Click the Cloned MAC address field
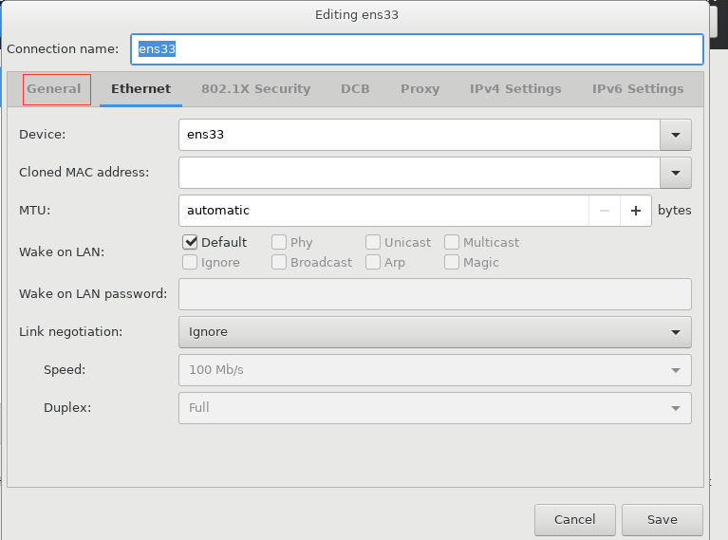 tap(420, 173)
